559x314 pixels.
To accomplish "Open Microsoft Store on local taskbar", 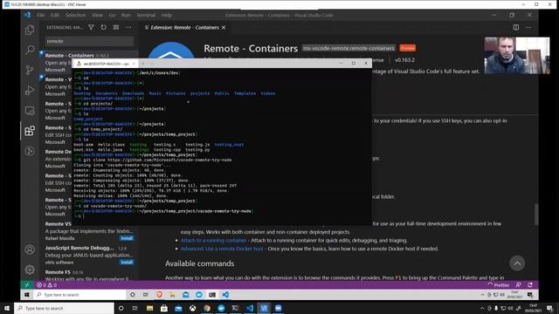I will click(164, 308).
